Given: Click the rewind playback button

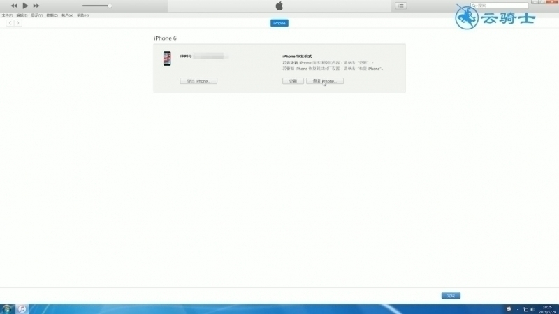Looking at the screenshot, I should [x=14, y=6].
